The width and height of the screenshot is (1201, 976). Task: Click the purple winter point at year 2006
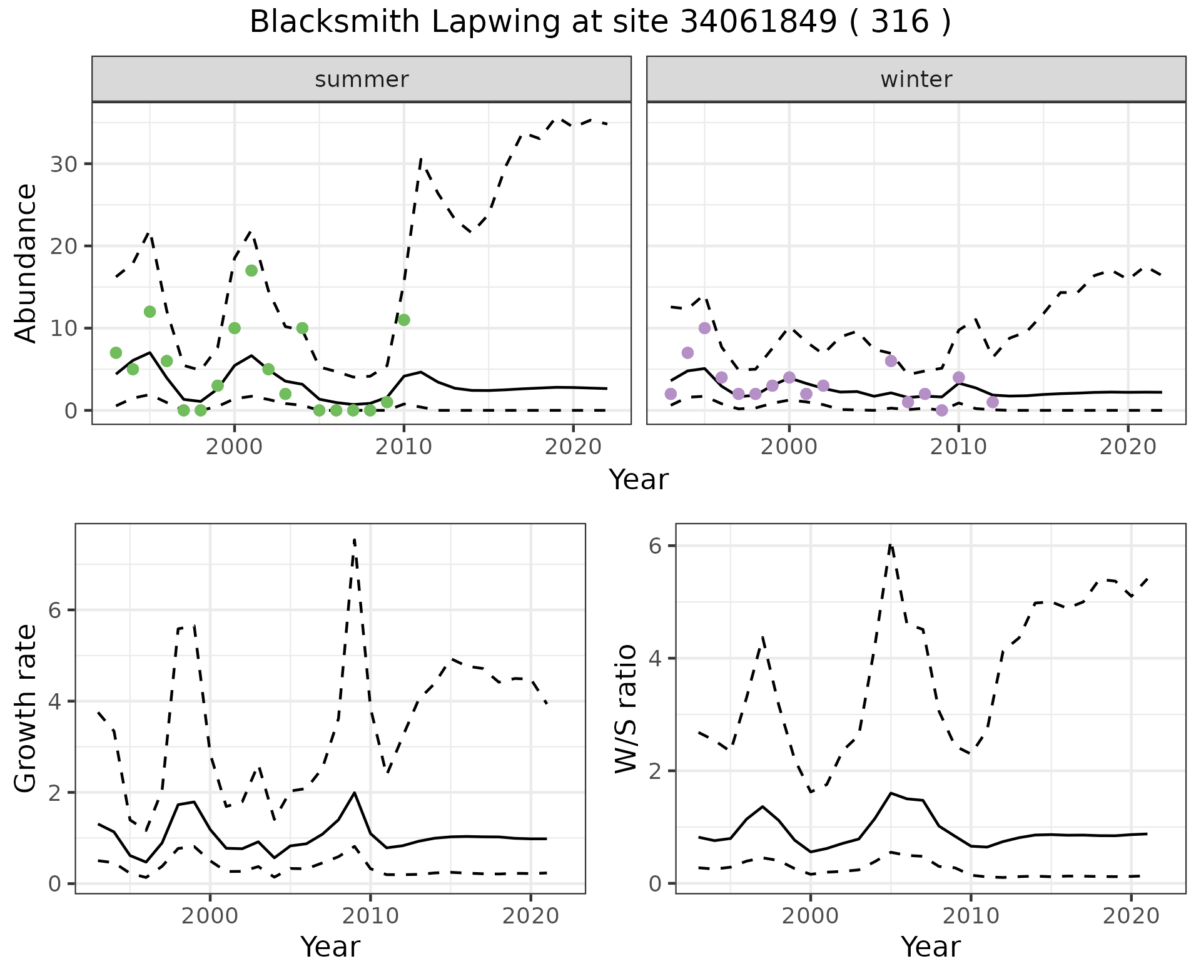[x=891, y=361]
